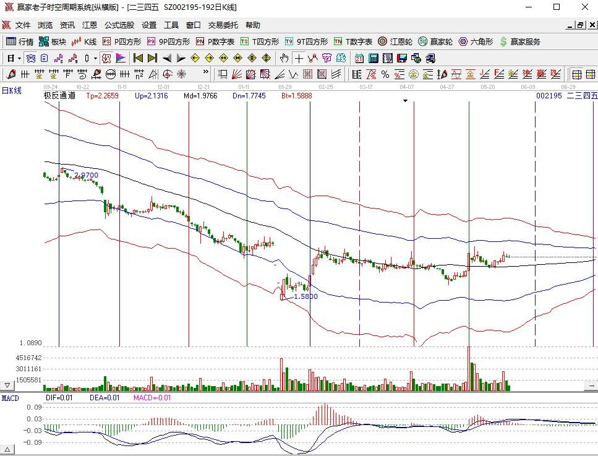The width and height of the screenshot is (598, 456).
Task: Select the percent % tool
Action: point(385,74)
